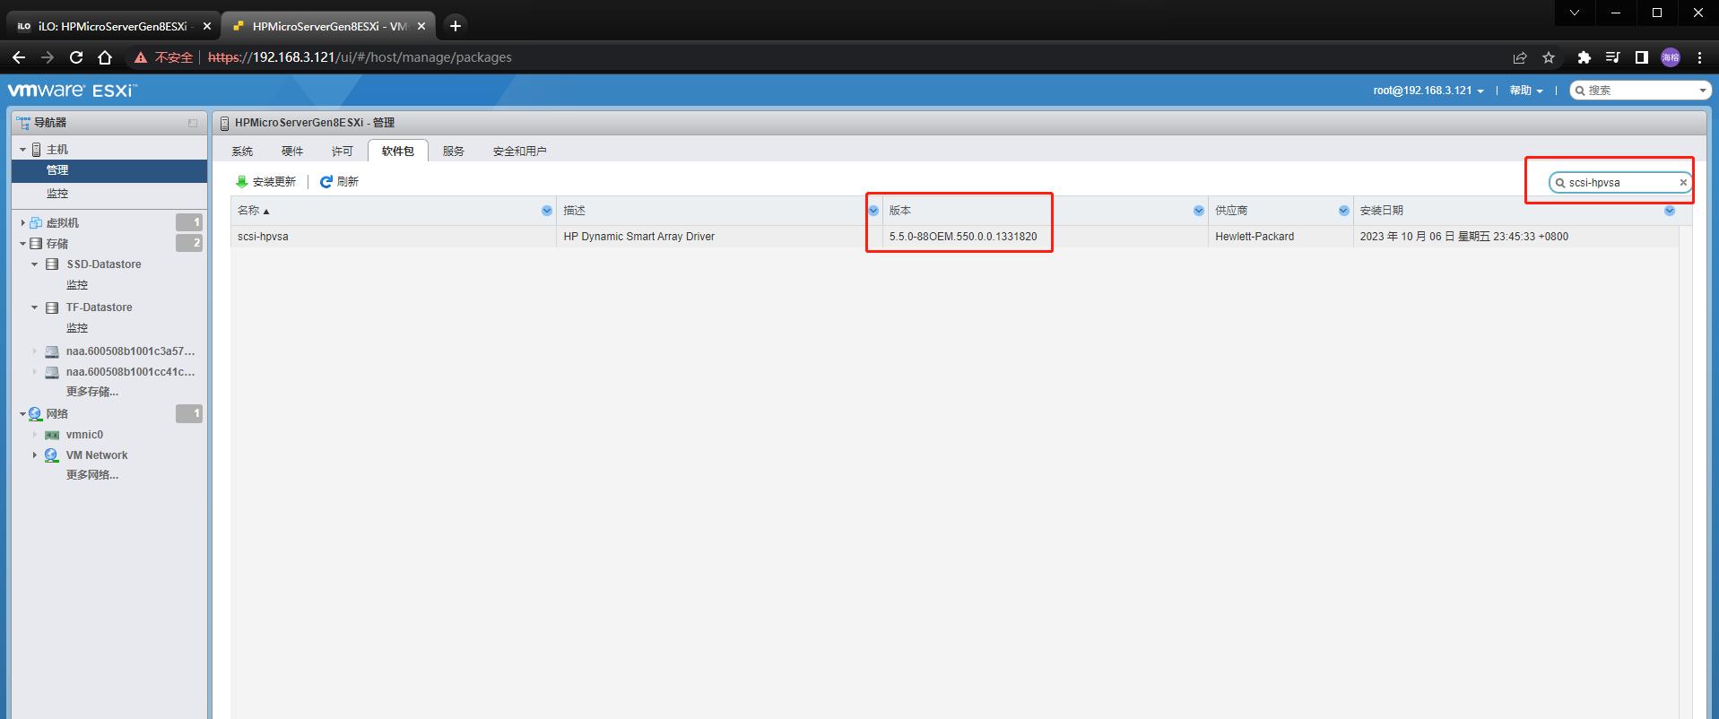Image resolution: width=1719 pixels, height=719 pixels.
Task: Open the More storage link
Action: (91, 392)
